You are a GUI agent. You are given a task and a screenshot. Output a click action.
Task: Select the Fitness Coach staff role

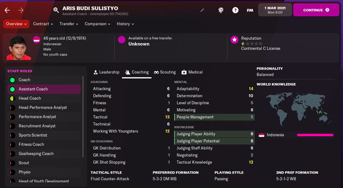coord(31,144)
